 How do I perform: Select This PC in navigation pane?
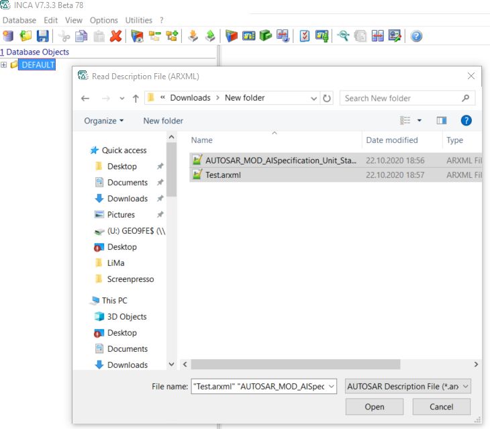tap(114, 300)
